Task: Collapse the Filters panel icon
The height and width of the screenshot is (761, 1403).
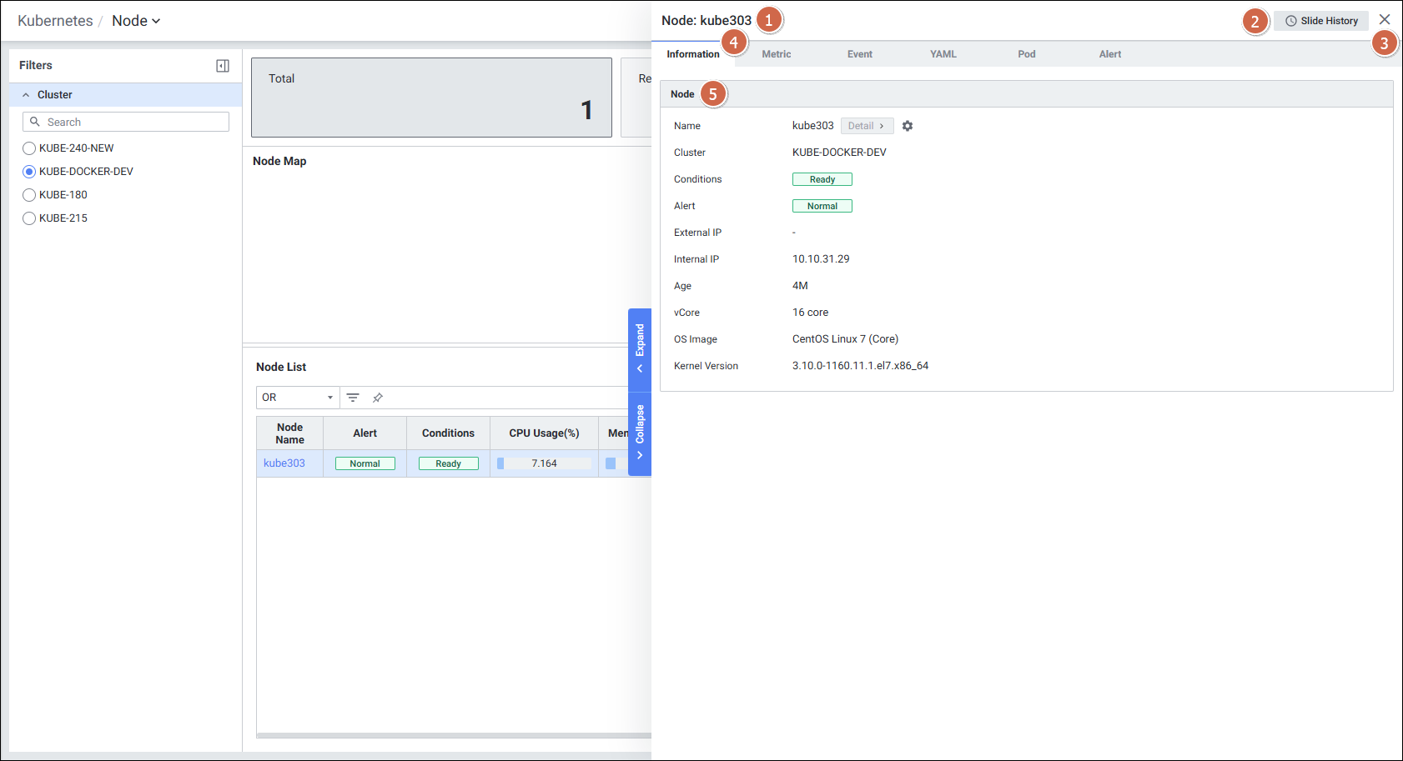Action: point(223,66)
